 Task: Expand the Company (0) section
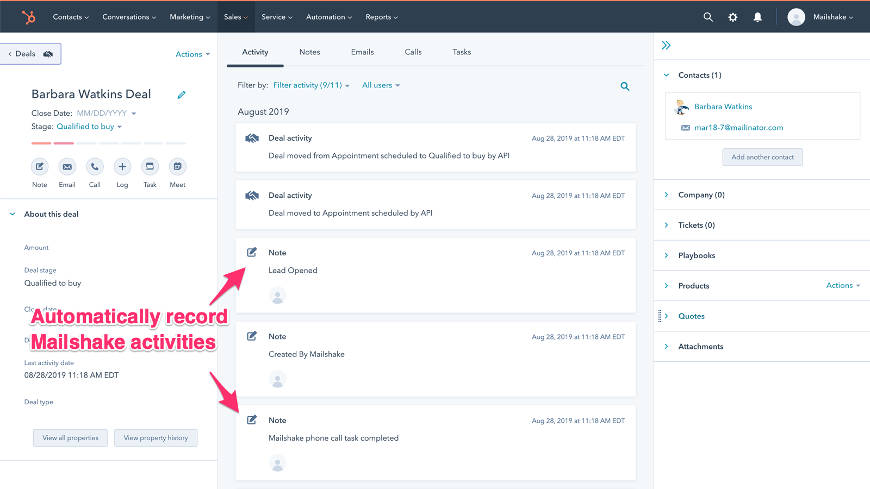700,195
